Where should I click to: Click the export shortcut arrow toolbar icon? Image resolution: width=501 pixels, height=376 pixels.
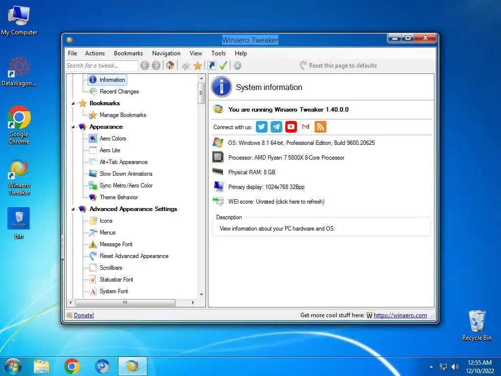(211, 66)
